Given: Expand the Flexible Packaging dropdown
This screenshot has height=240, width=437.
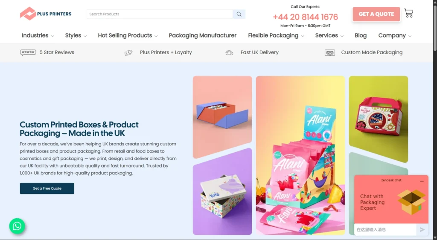Looking at the screenshot, I should 276,36.
